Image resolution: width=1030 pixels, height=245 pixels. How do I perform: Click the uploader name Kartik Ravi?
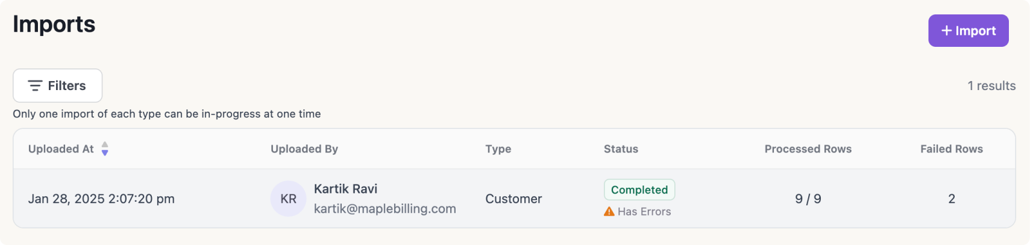point(345,189)
